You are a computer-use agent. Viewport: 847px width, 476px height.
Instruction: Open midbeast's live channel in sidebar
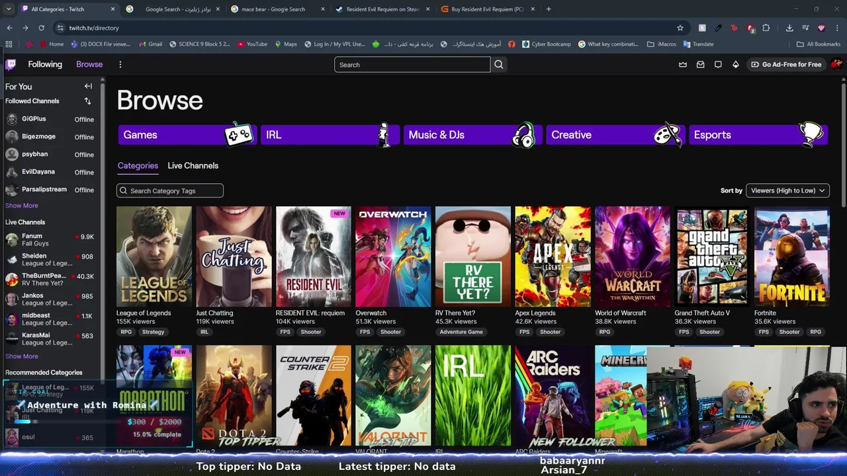coord(51,319)
